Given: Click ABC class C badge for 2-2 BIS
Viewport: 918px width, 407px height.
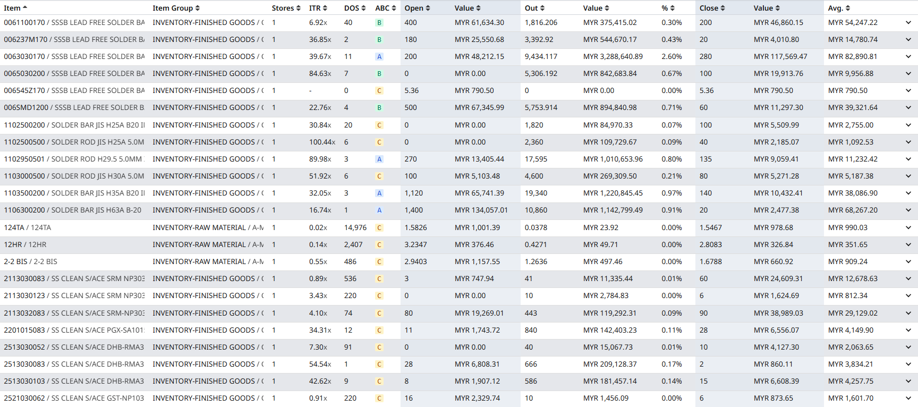Looking at the screenshot, I should click(x=379, y=261).
